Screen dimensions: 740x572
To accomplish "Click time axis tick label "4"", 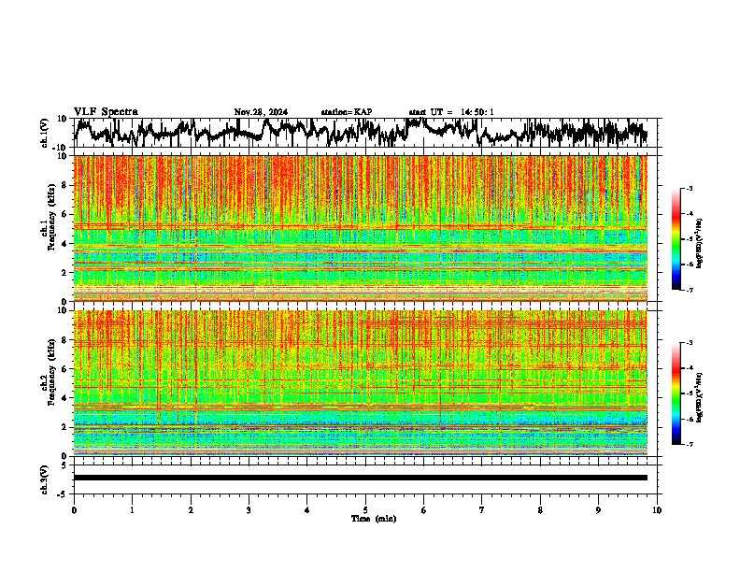I will (307, 510).
